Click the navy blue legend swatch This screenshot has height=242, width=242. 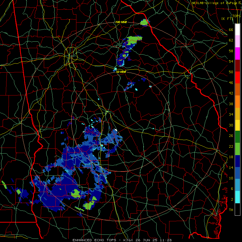pyautogui.click(x=237, y=161)
